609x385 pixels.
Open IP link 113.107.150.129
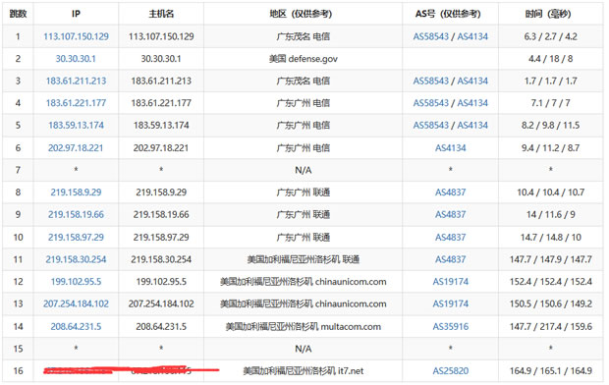[x=77, y=36]
